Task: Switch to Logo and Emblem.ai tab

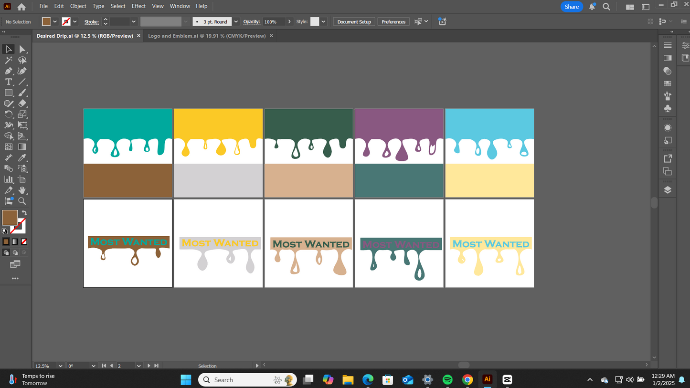Action: pyautogui.click(x=206, y=36)
